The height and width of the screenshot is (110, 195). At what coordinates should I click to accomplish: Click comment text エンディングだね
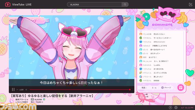click(x=160, y=73)
